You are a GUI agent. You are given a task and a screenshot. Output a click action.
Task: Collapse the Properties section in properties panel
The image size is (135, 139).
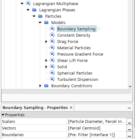(3, 115)
